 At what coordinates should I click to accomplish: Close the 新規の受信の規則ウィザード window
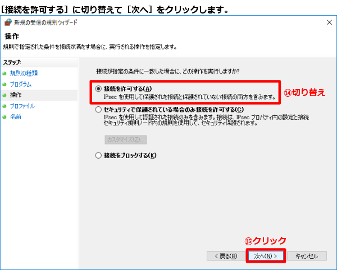click(328, 22)
